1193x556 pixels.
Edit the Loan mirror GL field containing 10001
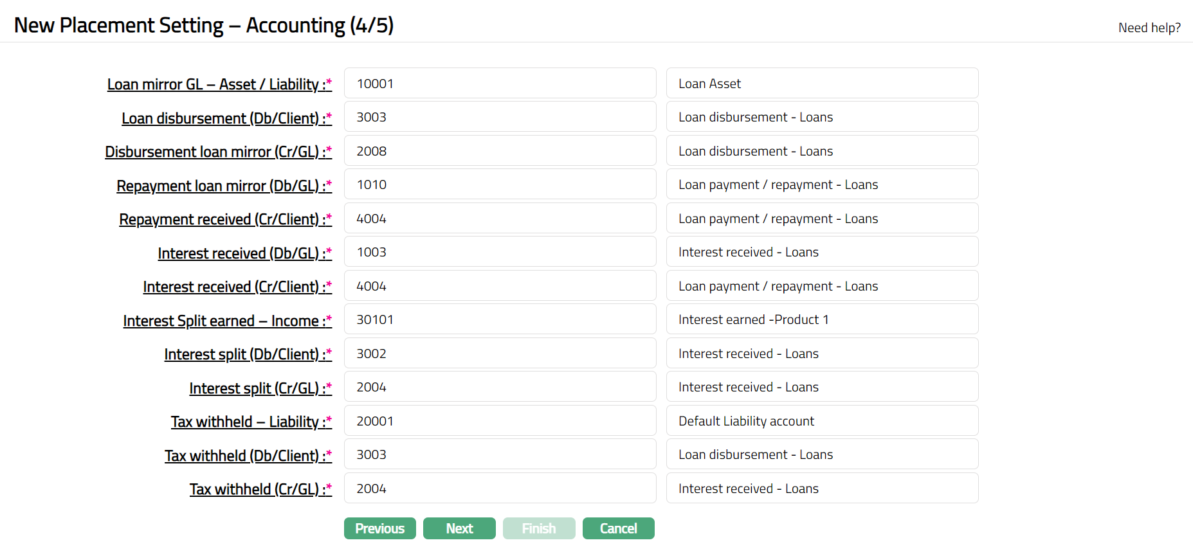click(x=500, y=84)
